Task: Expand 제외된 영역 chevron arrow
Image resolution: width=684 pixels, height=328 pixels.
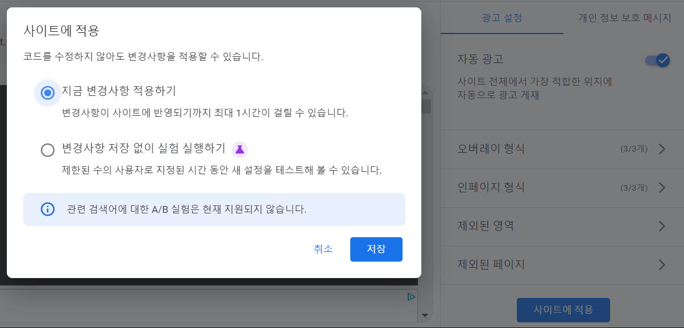Action: [x=661, y=226]
